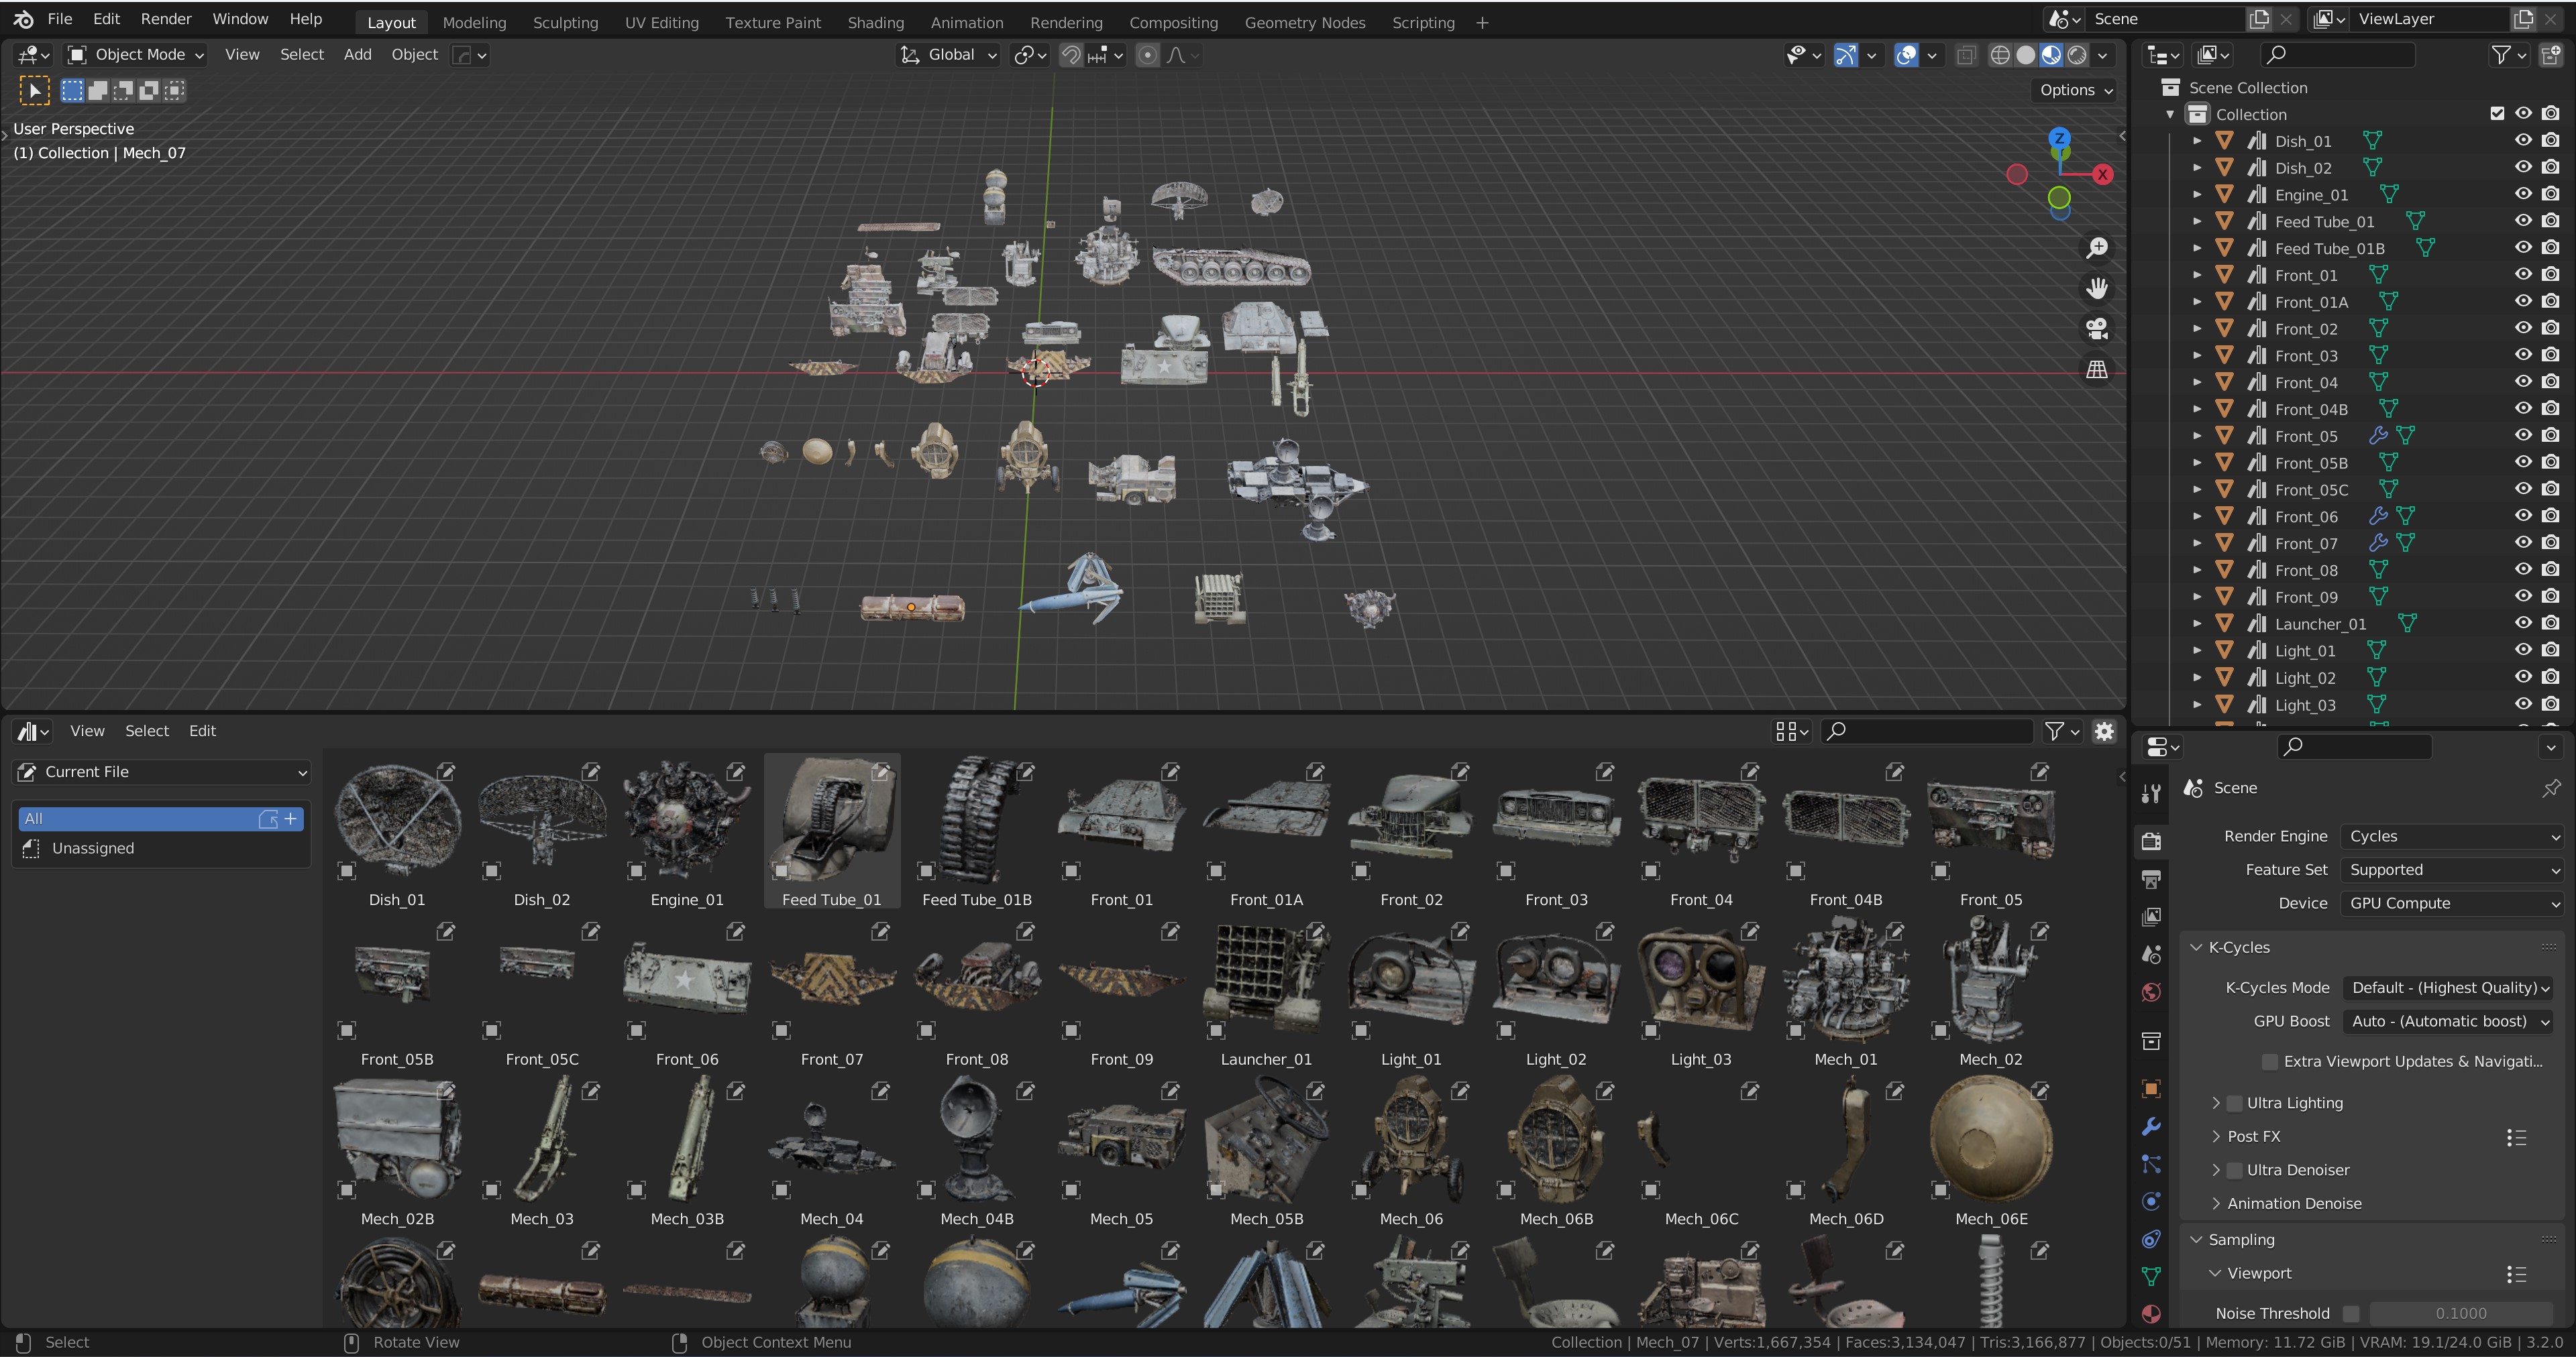Open the Current File library dropdown

coord(162,772)
